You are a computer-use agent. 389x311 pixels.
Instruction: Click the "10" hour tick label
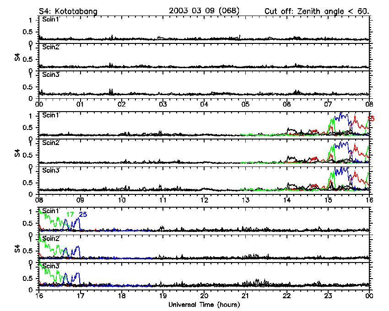[x=122, y=200]
